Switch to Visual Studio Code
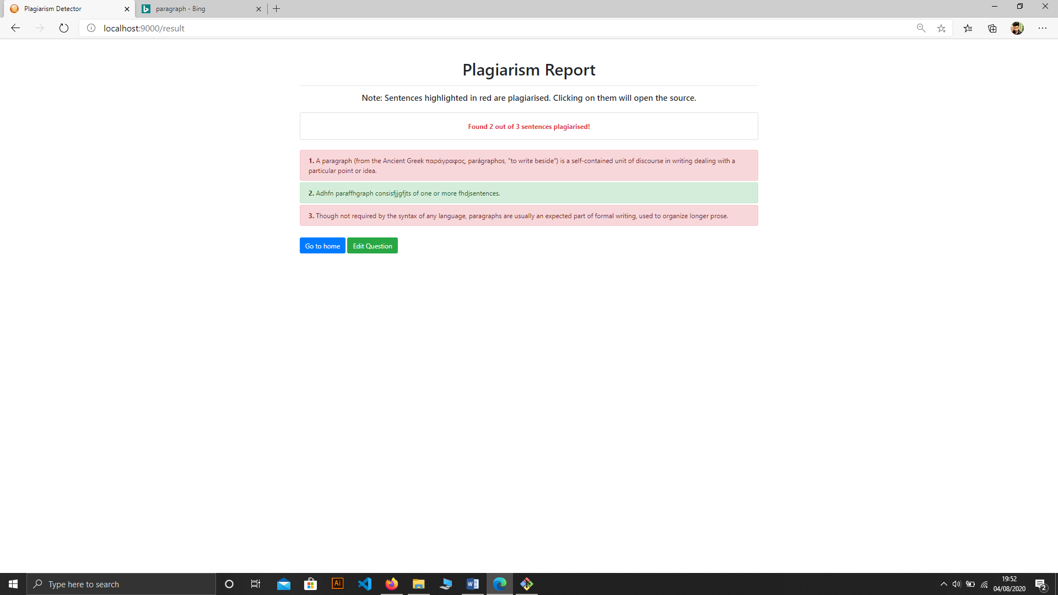The image size is (1058, 595). click(365, 584)
